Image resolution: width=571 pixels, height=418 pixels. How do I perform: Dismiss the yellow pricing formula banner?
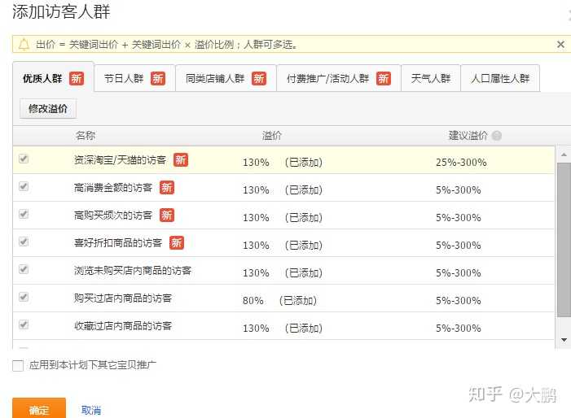pyautogui.click(x=560, y=45)
